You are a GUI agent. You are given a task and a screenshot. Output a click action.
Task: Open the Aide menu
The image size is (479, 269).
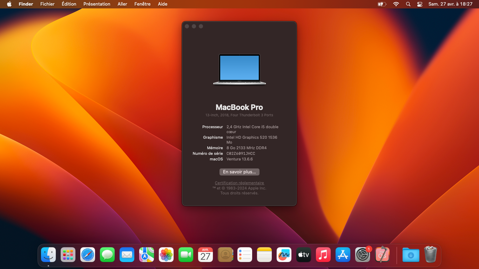tap(163, 4)
